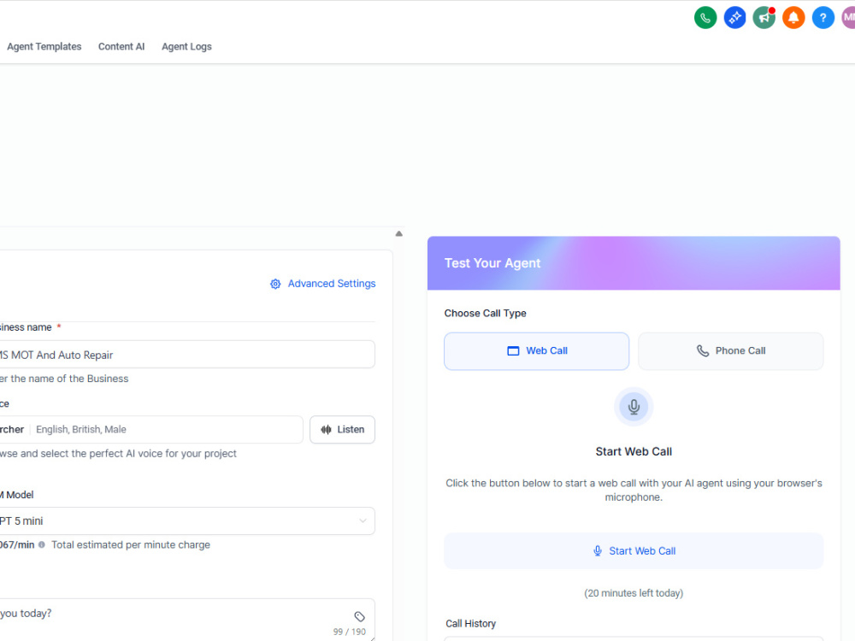
Task: Click the blue help question mark icon
Action: coord(823,18)
